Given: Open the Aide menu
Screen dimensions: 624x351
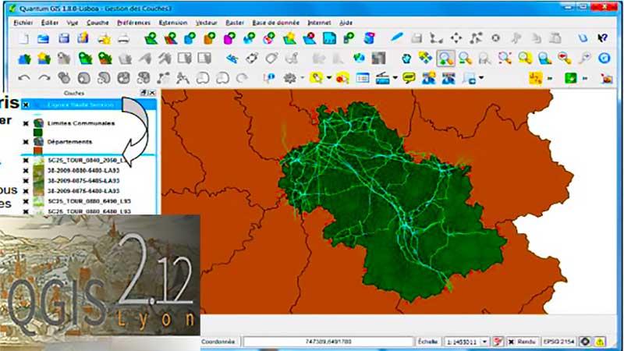Looking at the screenshot, I should 346,23.
